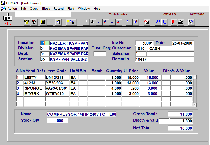Select item code YE20/903

58,83
